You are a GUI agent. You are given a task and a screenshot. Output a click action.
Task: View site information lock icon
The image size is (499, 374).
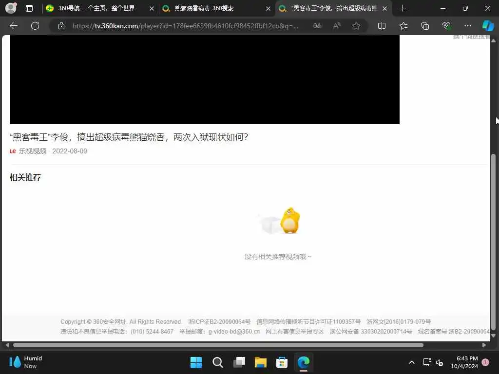(61, 26)
